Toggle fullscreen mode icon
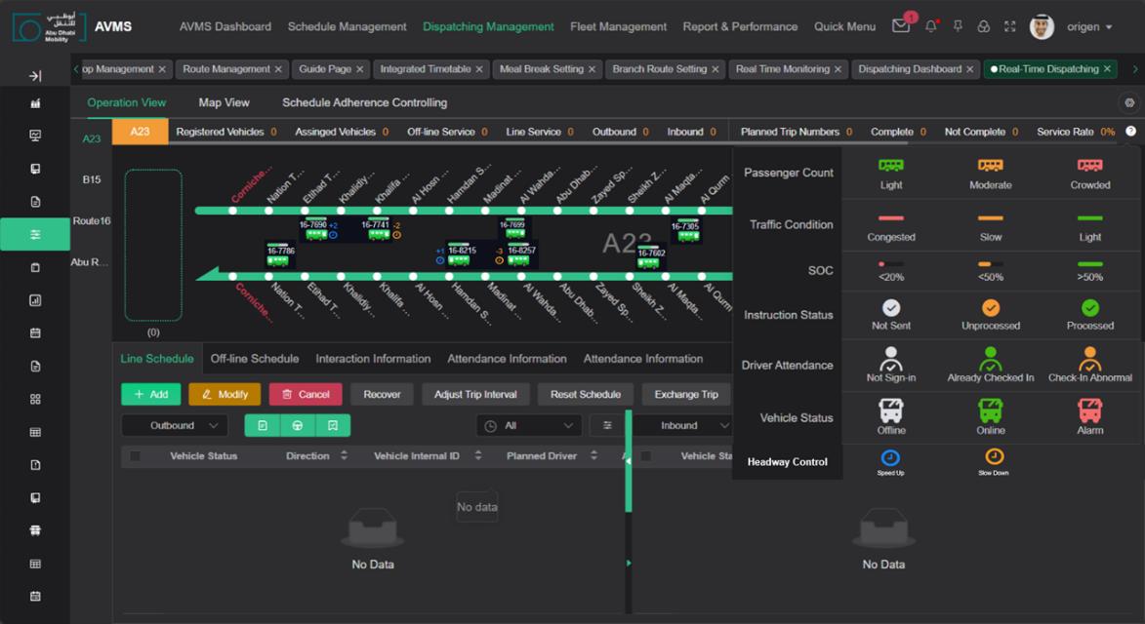This screenshot has width=1145, height=624. (1010, 26)
